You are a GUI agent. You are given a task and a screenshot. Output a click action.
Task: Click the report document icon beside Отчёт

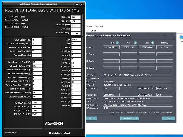(87, 31)
